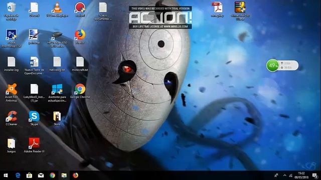321x180 pixels.
Task: Open the HP Deskjet 1050 printer shortcut
Action: click(57, 35)
